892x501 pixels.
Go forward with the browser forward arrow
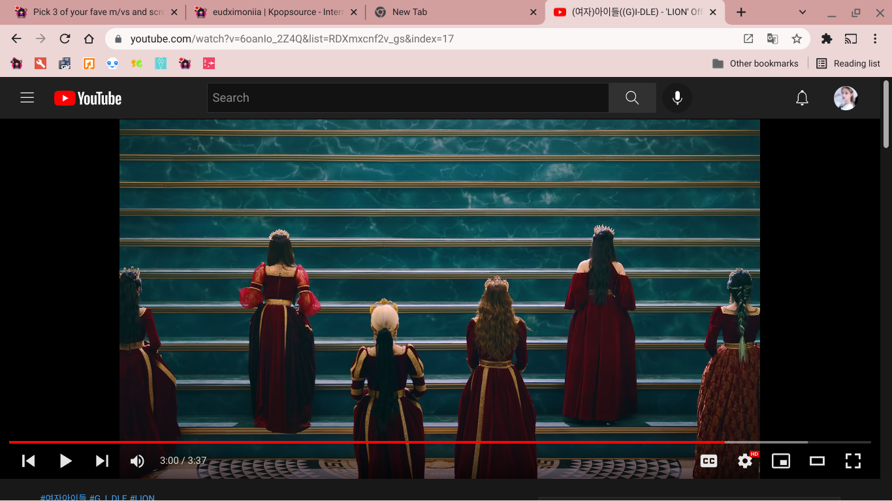pyautogui.click(x=40, y=38)
